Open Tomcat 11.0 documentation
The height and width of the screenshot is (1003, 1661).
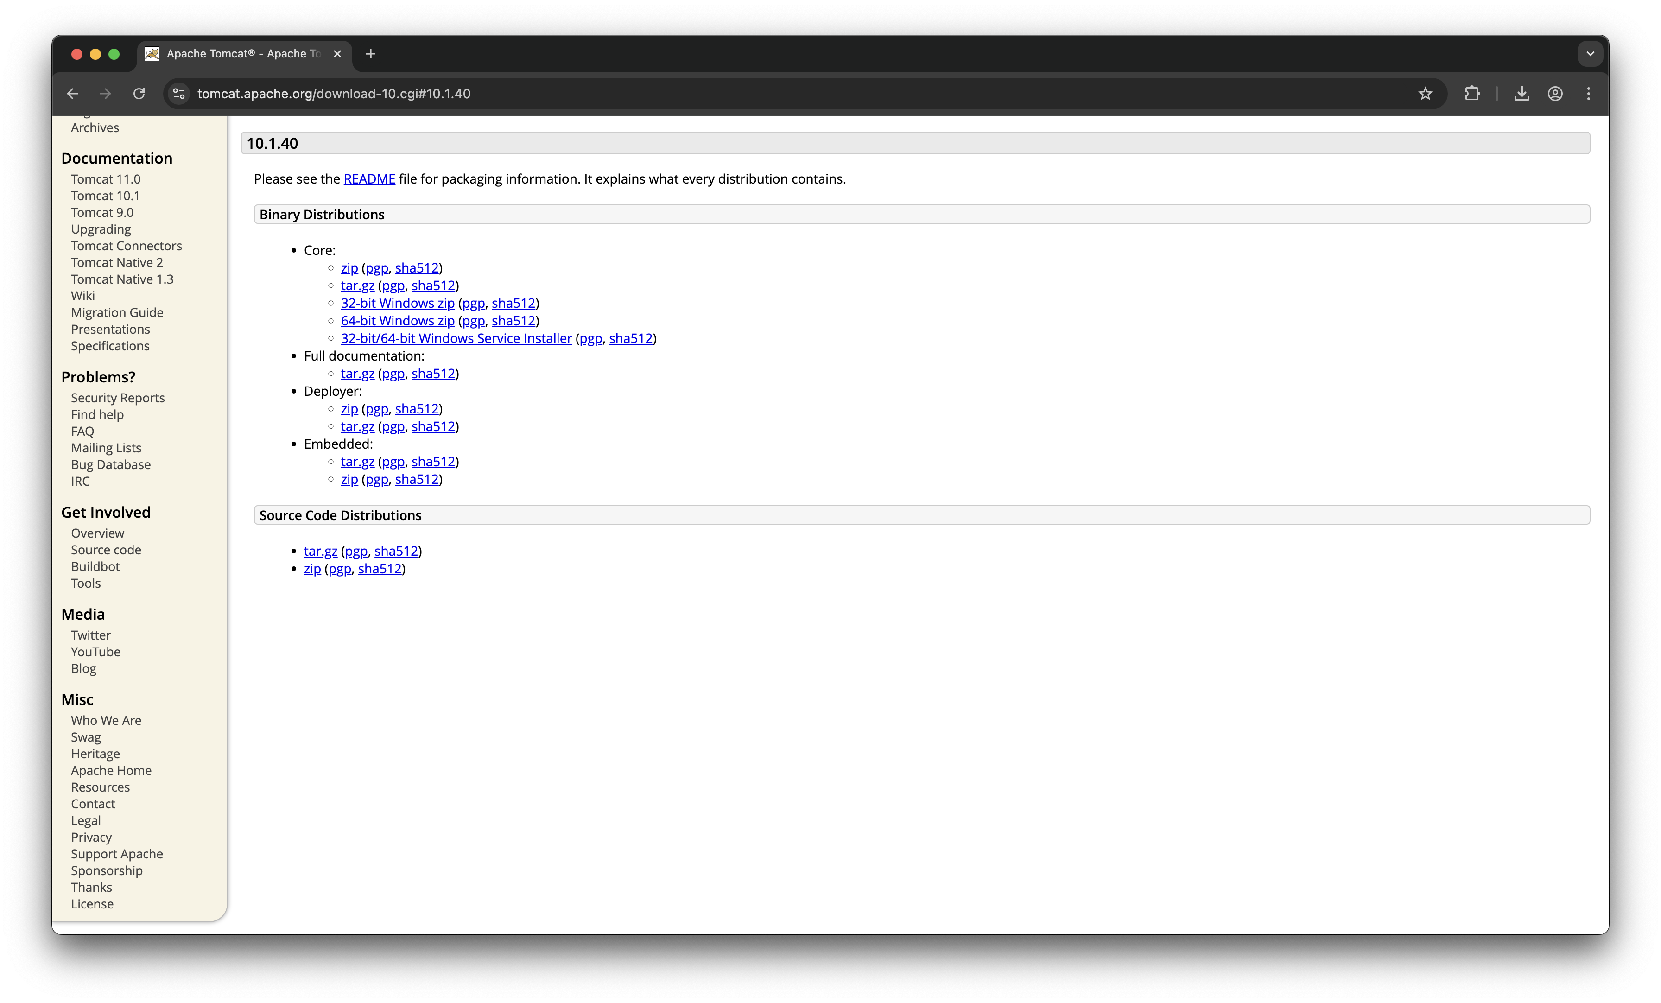(x=106, y=178)
